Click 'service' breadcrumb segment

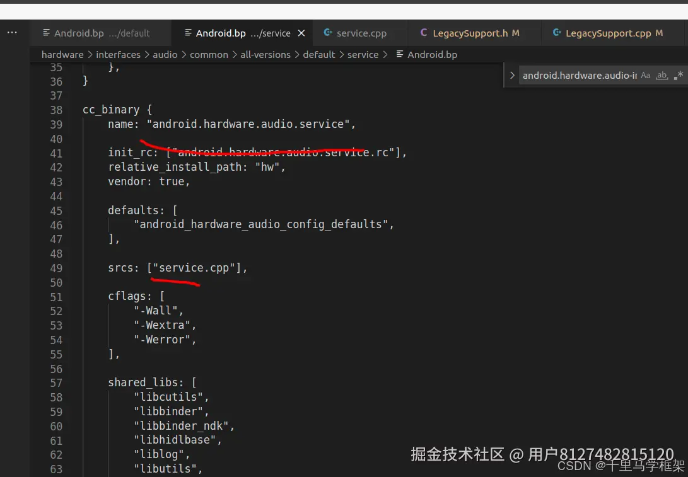point(363,55)
